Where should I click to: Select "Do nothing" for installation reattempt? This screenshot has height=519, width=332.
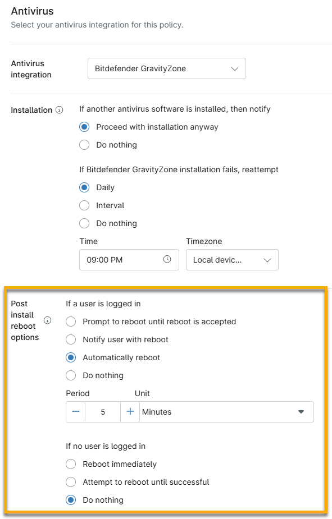[x=84, y=223]
